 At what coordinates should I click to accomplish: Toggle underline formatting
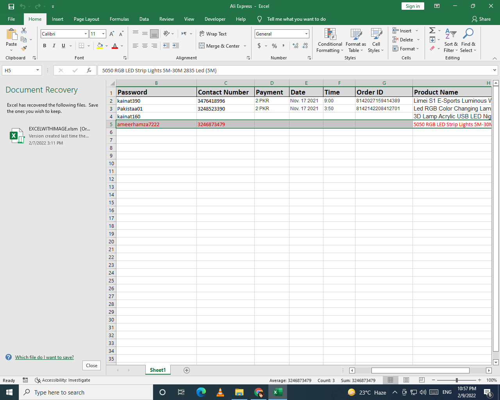click(62, 46)
